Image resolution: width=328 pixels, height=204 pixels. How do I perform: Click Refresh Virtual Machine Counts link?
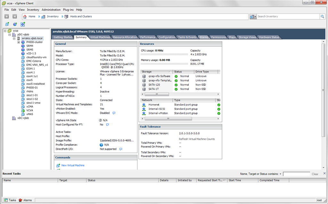click(197, 139)
